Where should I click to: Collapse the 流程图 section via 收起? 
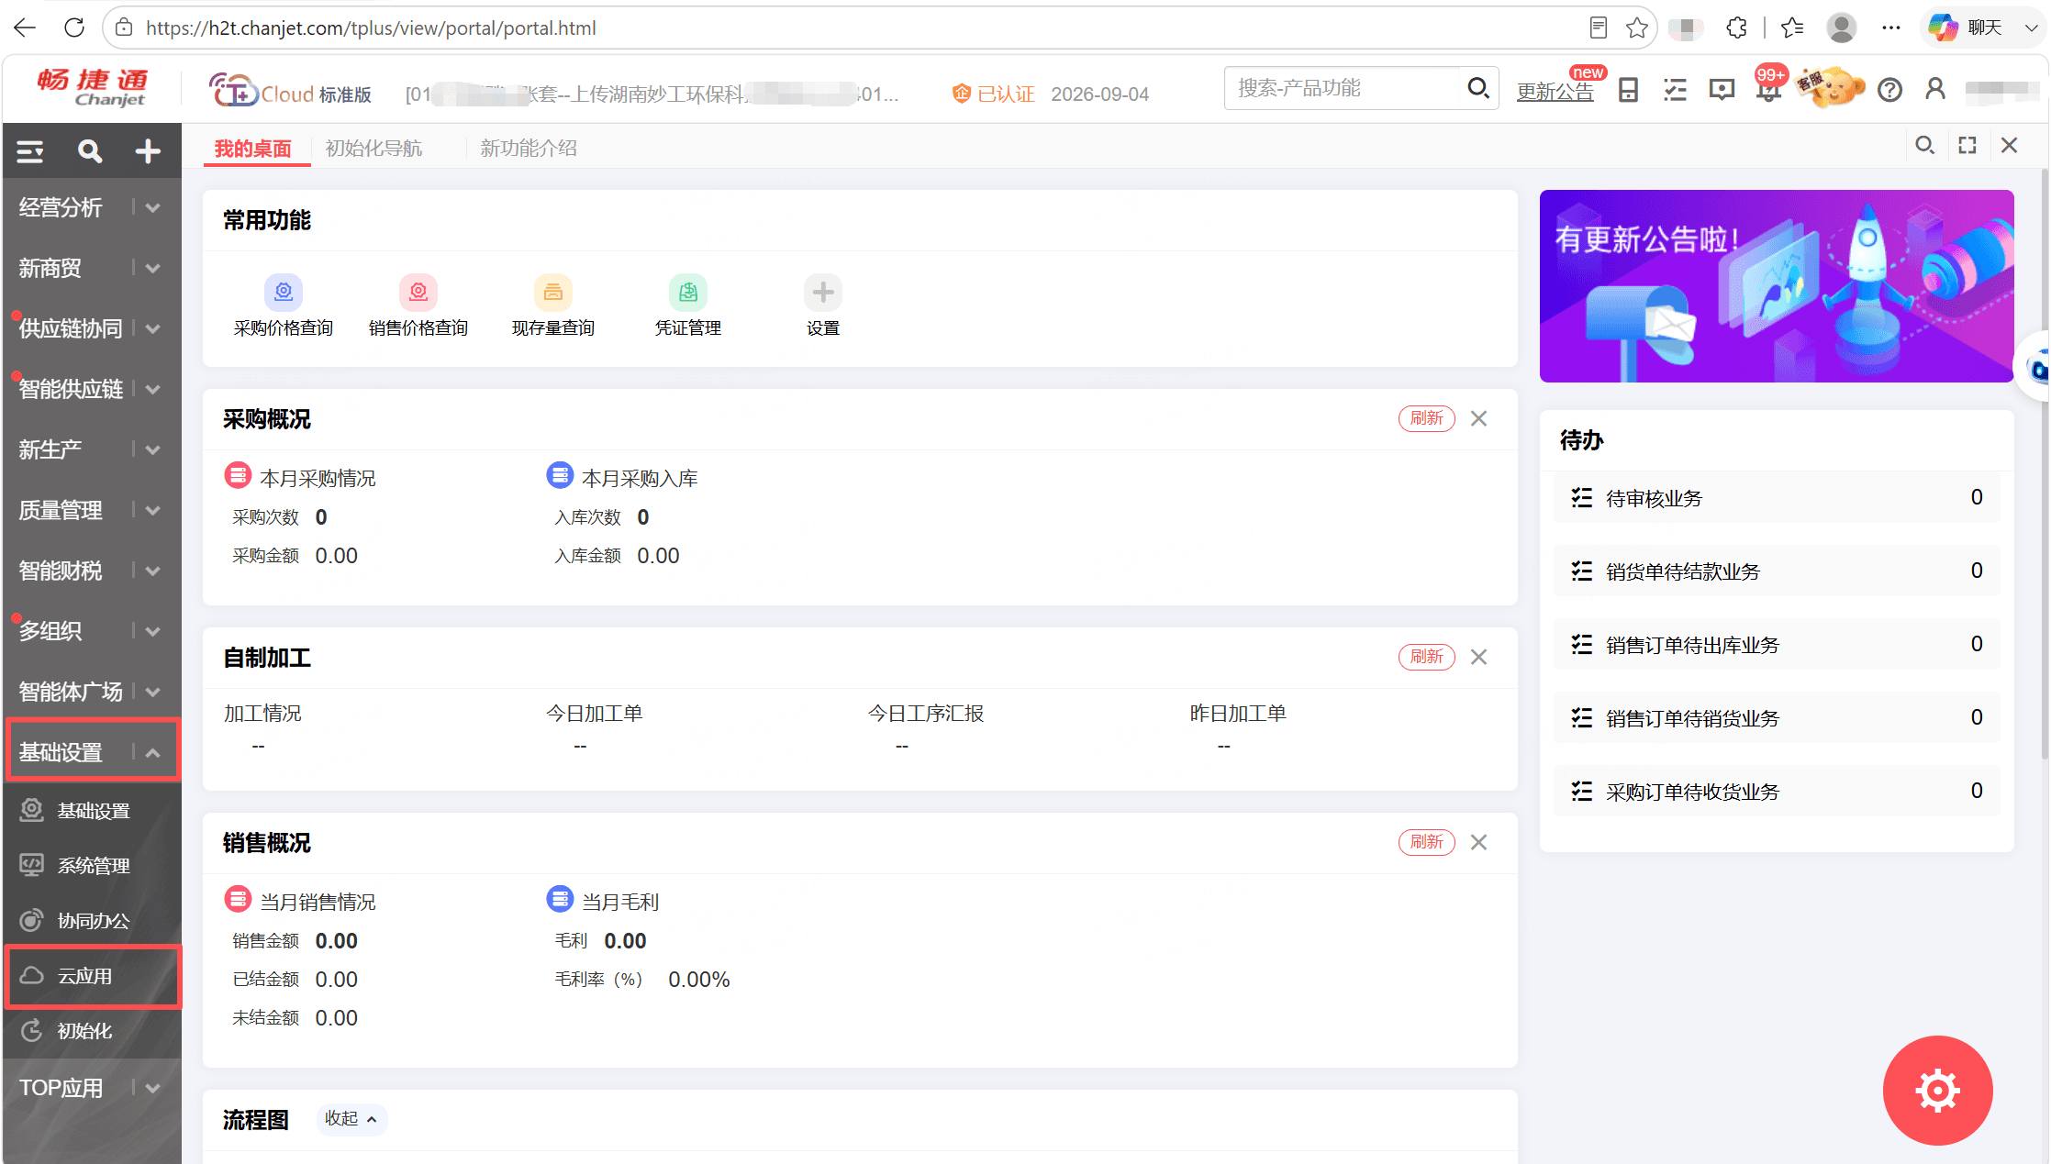pos(351,1118)
